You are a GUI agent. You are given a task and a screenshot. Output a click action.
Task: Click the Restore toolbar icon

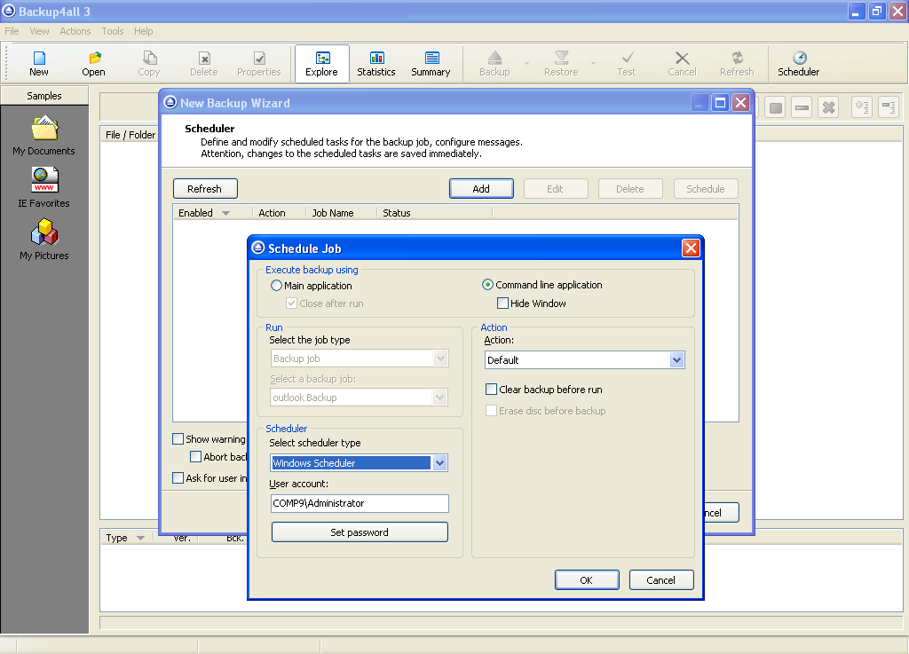coord(561,64)
